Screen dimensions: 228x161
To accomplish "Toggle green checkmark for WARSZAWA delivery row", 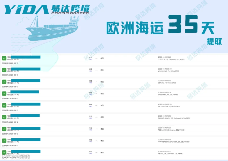I will (4, 70).
